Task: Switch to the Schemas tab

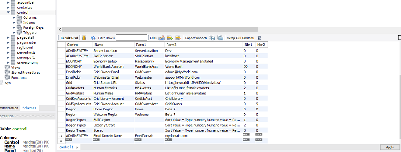Action: point(29,108)
